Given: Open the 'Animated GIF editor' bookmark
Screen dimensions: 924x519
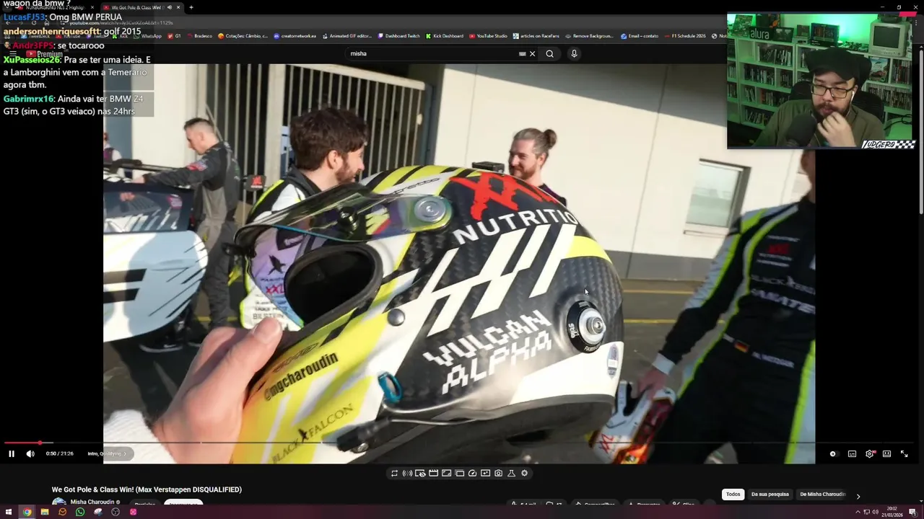Looking at the screenshot, I should coord(346,35).
